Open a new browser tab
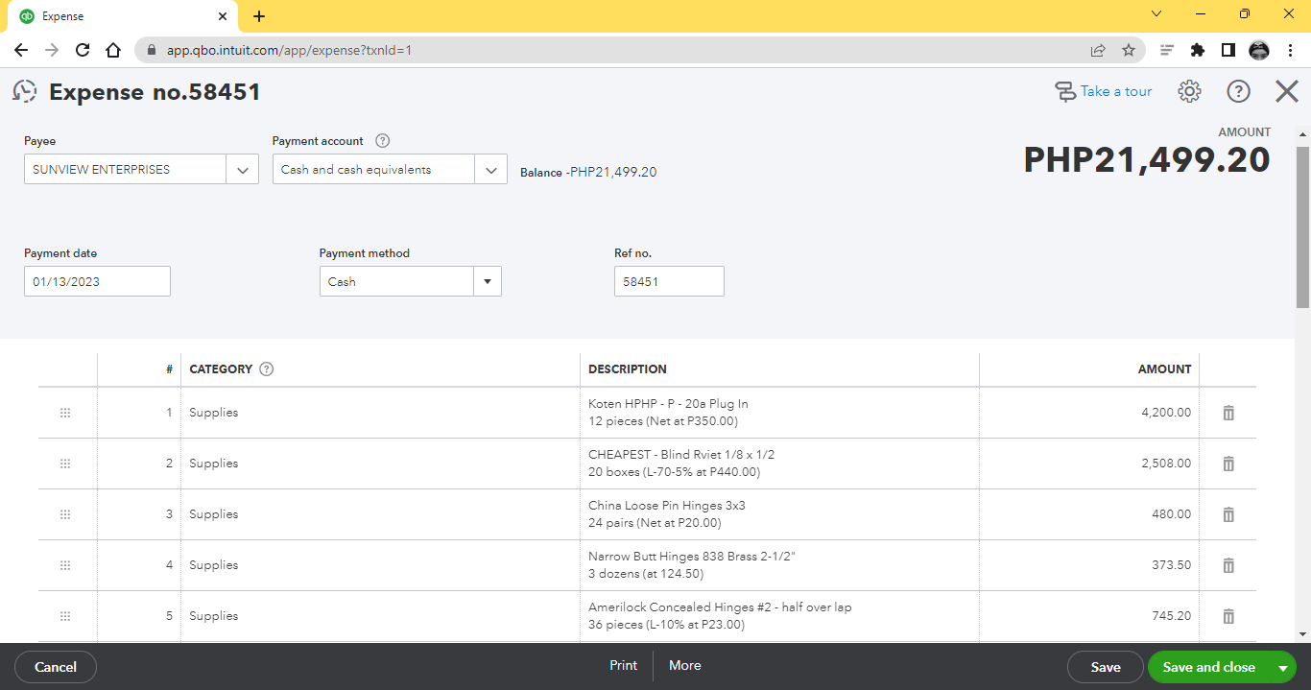This screenshot has width=1311, height=690. click(x=259, y=16)
